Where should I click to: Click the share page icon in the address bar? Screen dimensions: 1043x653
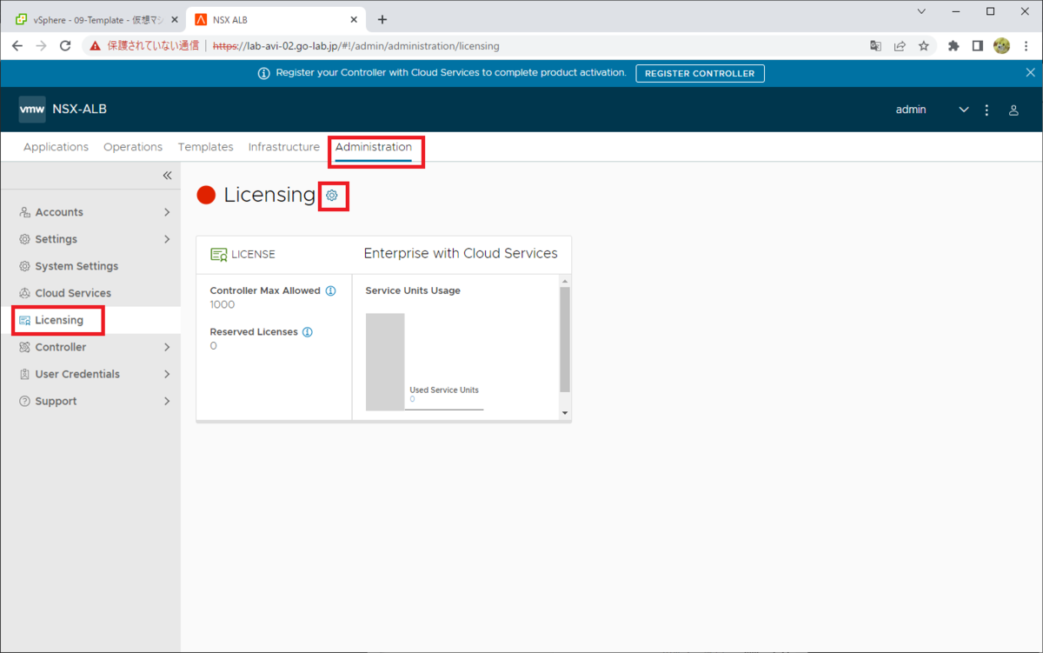point(900,46)
